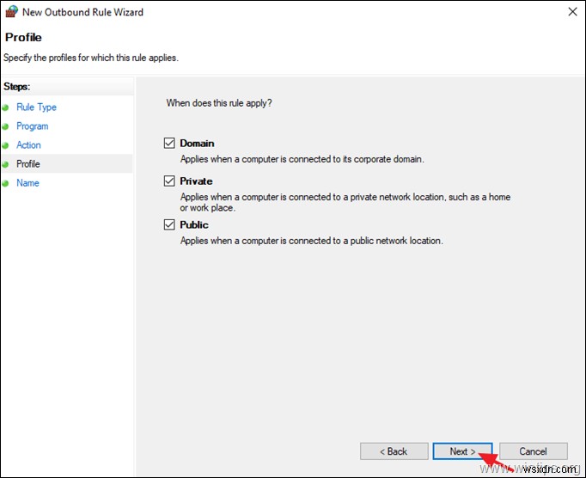Click the 'When does this rule apply?' text
Viewport: 586px width, 478px height.
219,103
